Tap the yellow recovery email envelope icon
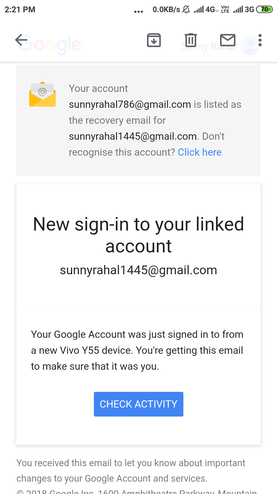The image size is (277, 494). click(42, 94)
